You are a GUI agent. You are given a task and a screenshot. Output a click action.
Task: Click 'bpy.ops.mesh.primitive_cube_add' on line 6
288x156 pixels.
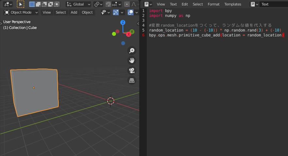click(x=184, y=35)
